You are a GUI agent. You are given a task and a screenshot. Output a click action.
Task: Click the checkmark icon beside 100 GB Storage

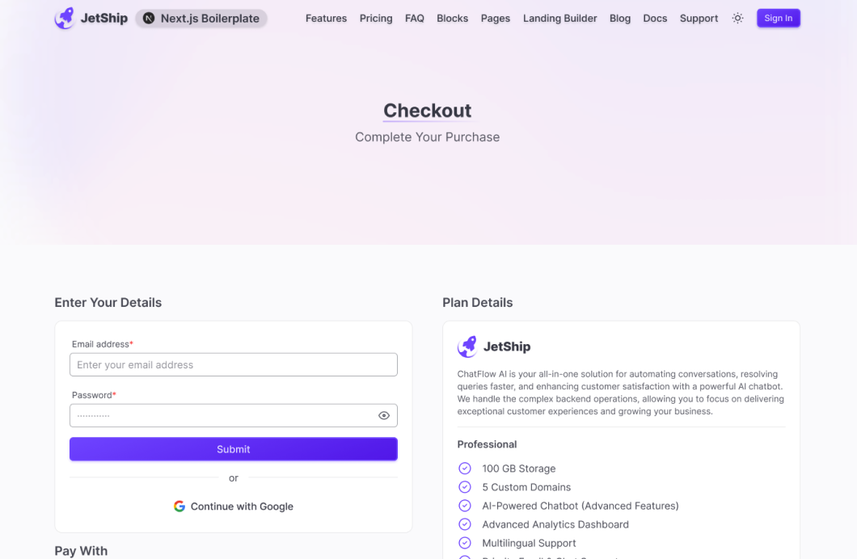coord(465,469)
